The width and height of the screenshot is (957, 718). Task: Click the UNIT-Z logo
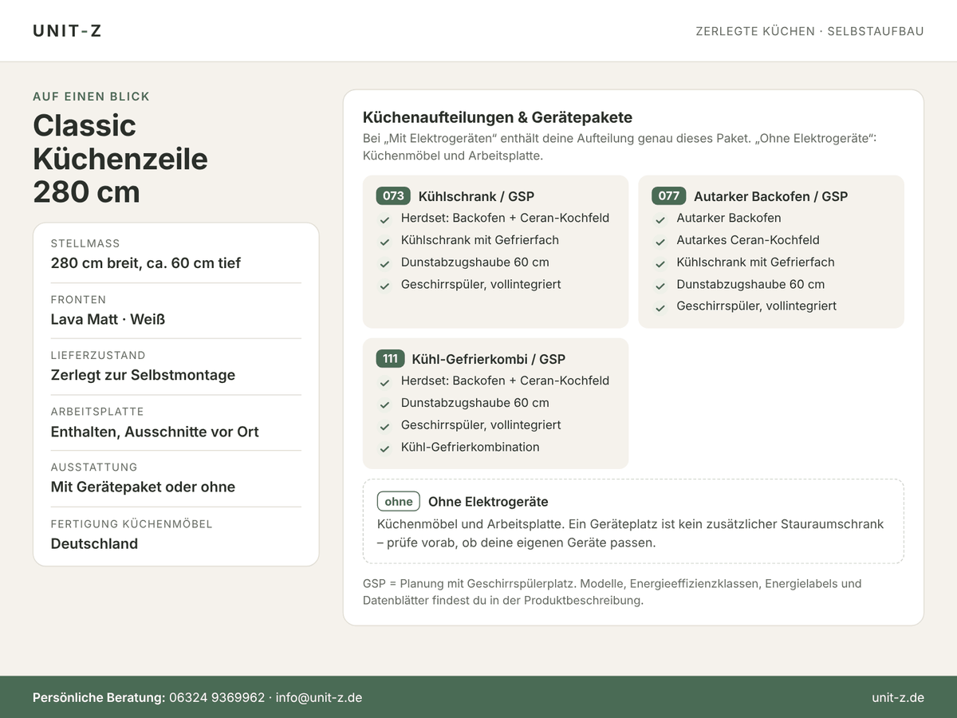67,31
